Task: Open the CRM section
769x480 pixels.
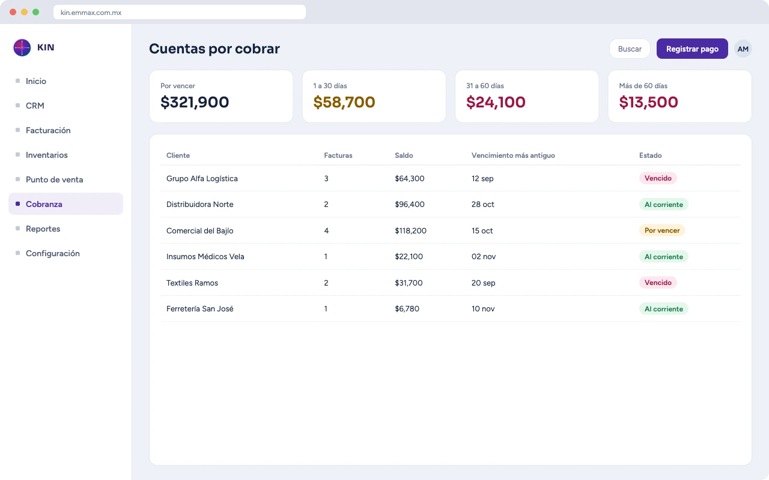Action: [65, 106]
